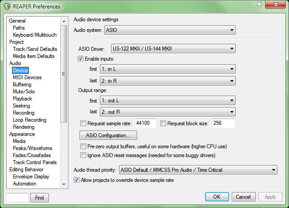Open Track/Send Defaults preferences
This screenshot has width=289, height=208.
pyautogui.click(x=35, y=49)
